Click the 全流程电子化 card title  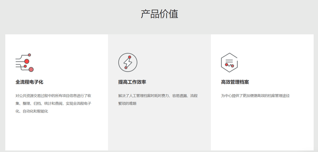point(30,82)
